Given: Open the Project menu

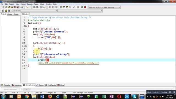Looking at the screenshot, I should (23, 4).
